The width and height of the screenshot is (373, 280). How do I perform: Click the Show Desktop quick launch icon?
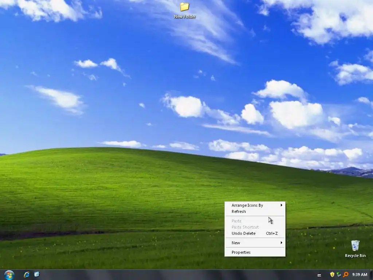(x=37, y=275)
